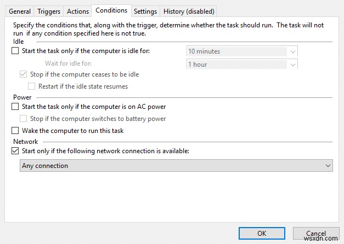Open the History (disabled) tab
The height and width of the screenshot is (244, 344).
pos(189,11)
